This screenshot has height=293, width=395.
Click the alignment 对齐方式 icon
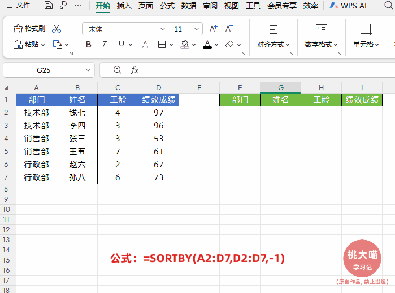[x=274, y=29]
